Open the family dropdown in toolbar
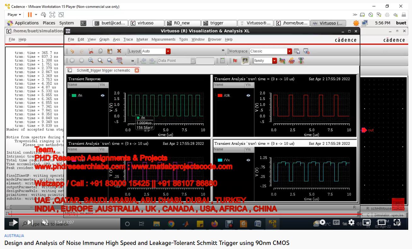The width and height of the screenshot is (412, 249). 274,61
